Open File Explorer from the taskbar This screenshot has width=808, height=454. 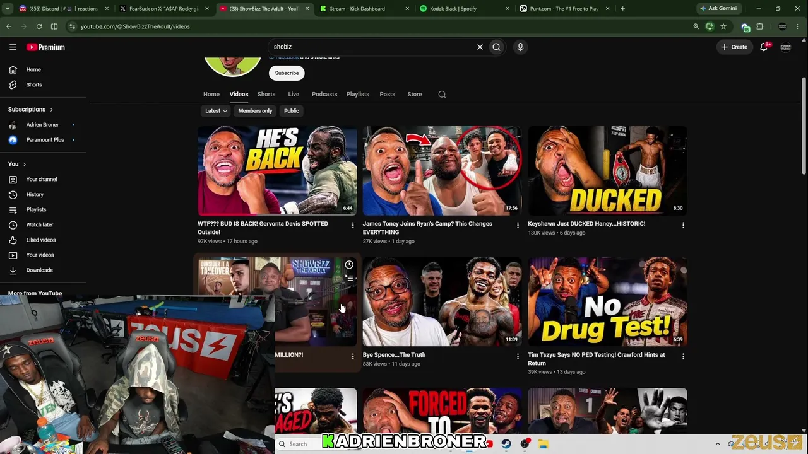pos(543,444)
